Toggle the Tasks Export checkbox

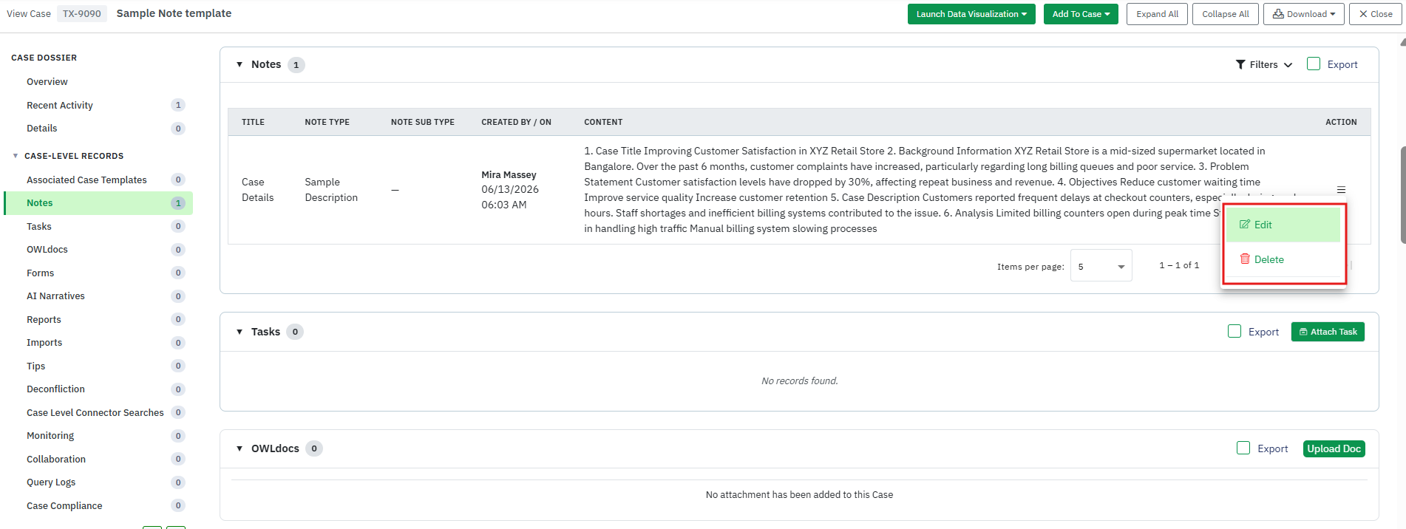point(1235,332)
